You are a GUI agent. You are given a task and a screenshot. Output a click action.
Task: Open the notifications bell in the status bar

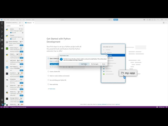coord(166,107)
